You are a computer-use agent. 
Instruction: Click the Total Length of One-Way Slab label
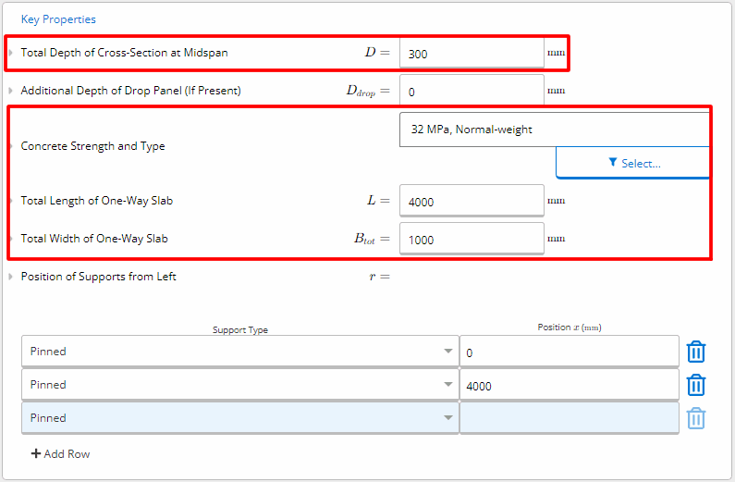coord(97,201)
